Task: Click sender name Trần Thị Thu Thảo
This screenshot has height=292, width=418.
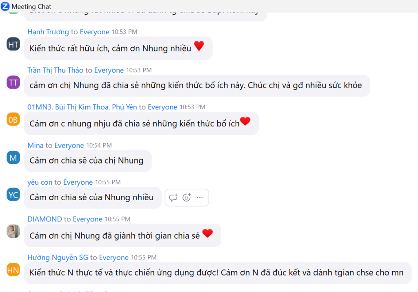Action: pos(56,70)
